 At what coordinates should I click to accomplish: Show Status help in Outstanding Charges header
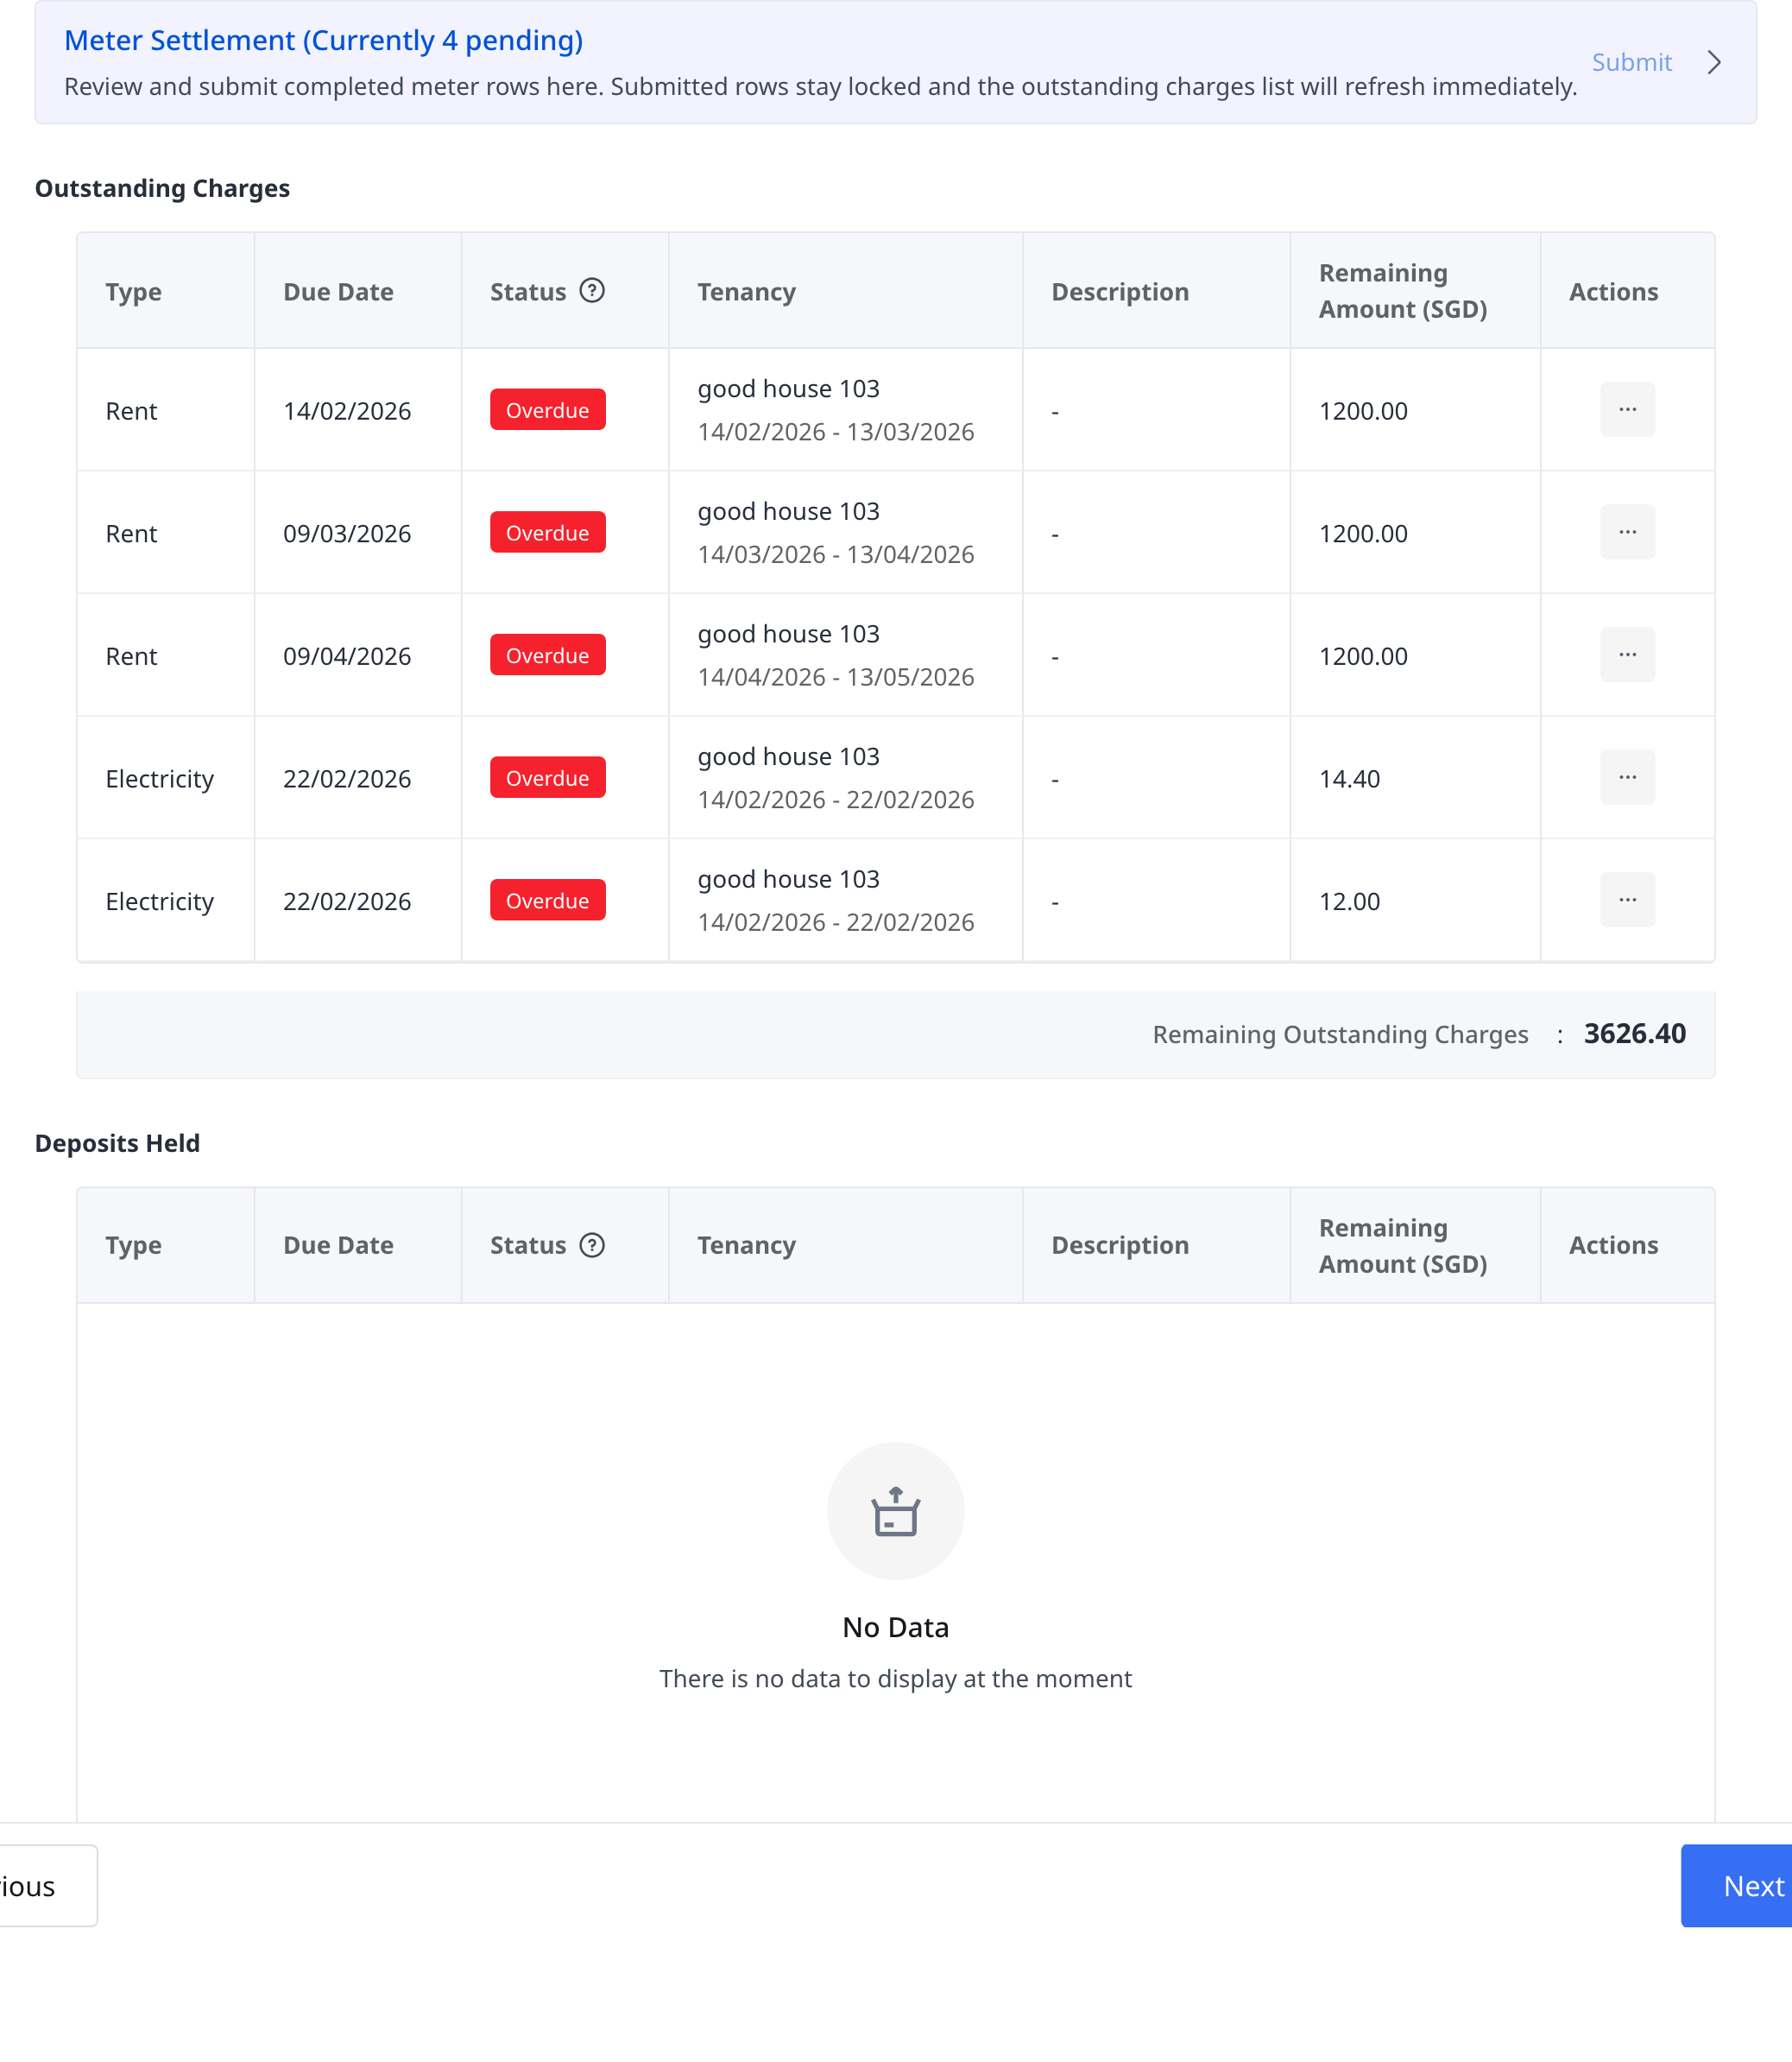(592, 290)
